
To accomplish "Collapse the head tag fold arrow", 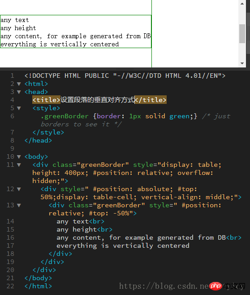I will [19, 92].
